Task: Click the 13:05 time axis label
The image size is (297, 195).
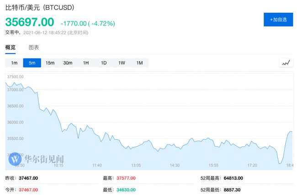Action: click(x=136, y=165)
